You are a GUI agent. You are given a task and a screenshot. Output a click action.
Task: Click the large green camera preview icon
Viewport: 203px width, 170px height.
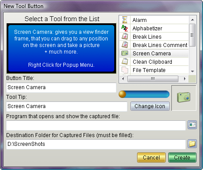click(184, 98)
